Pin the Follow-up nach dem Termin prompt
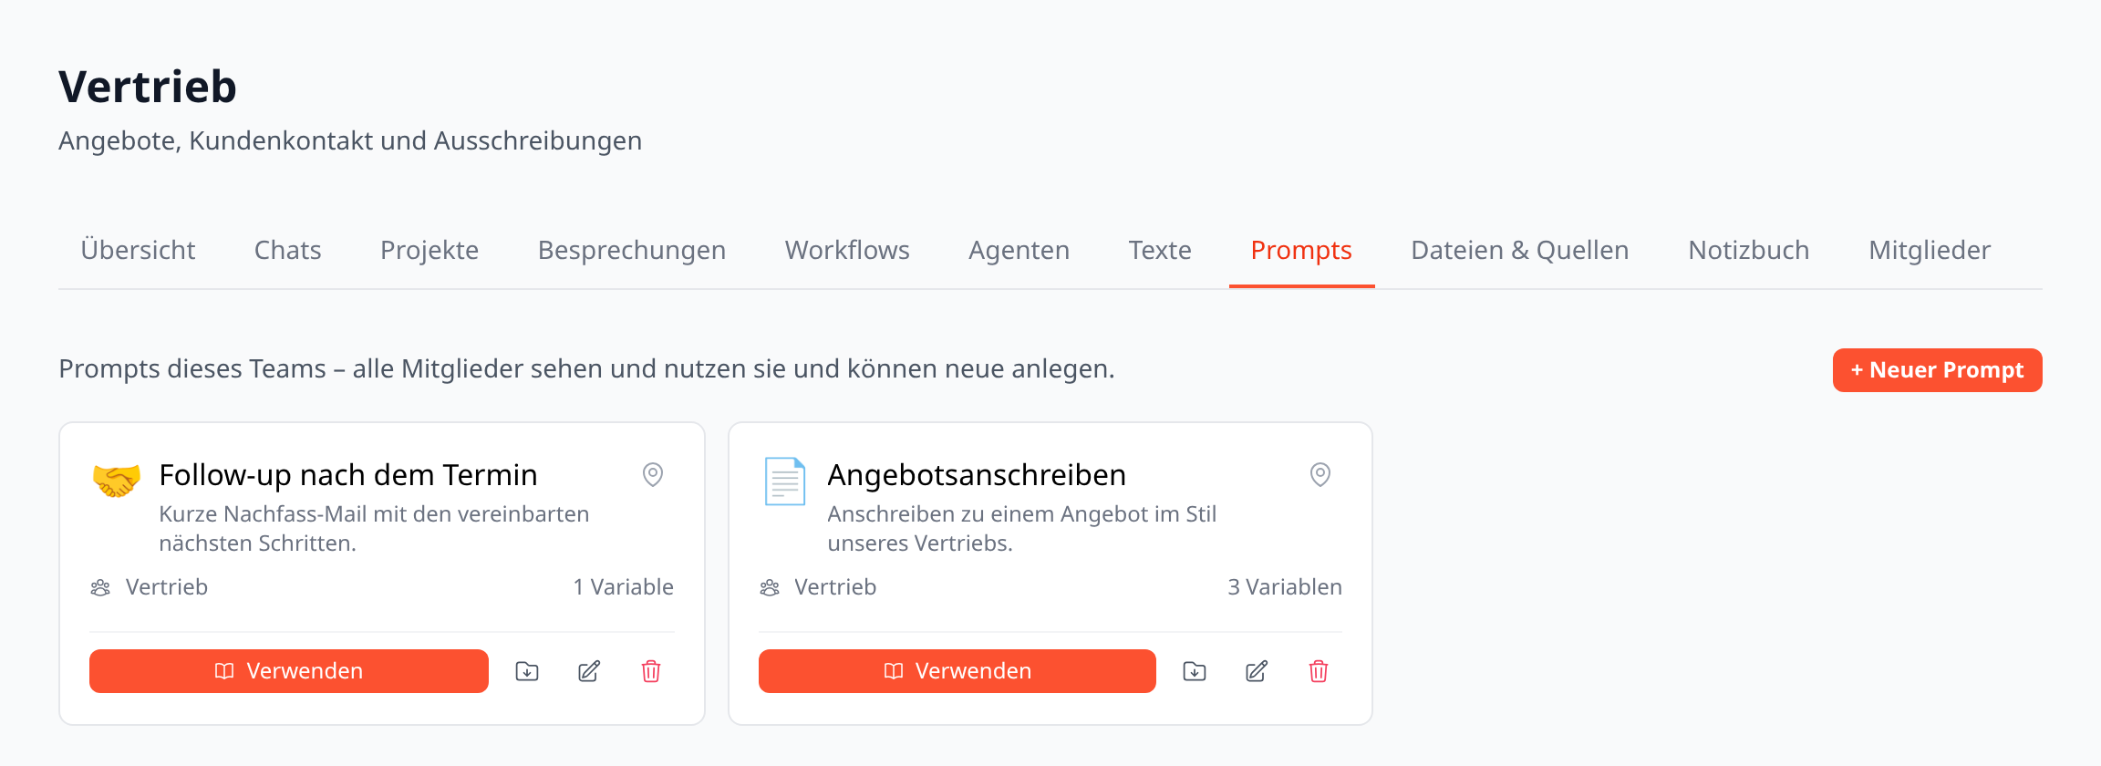Viewport: 2101px width, 766px height. pos(653,474)
